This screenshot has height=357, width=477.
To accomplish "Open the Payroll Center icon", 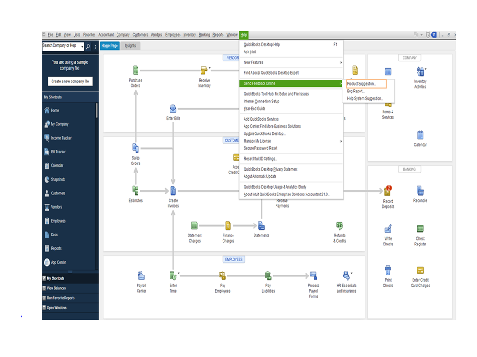I will coord(141,275).
